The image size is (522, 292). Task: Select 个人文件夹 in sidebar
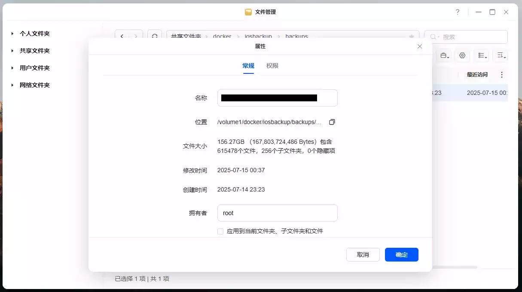(x=35, y=33)
